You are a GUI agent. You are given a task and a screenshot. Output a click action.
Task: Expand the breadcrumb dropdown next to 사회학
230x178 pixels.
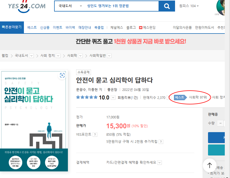coord(81,56)
